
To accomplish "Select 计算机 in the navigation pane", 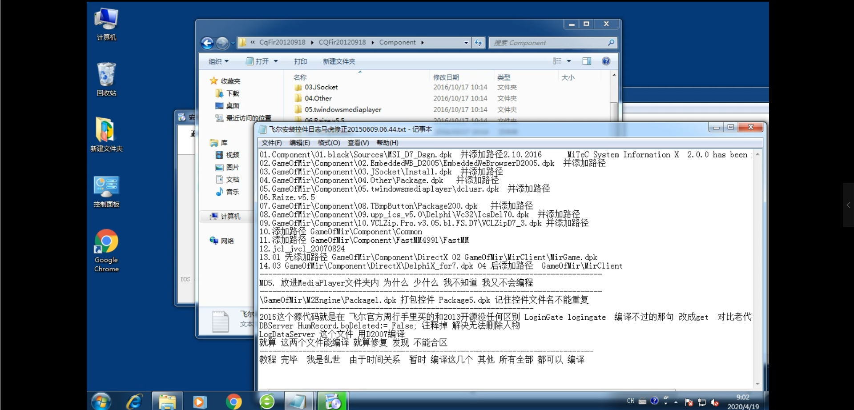I will [x=225, y=216].
